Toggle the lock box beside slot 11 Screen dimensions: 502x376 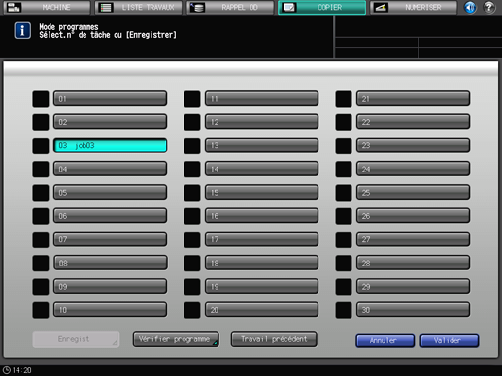point(192,99)
